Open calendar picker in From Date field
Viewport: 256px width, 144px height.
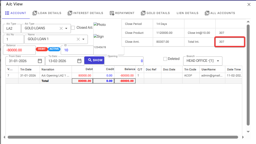click(40, 61)
